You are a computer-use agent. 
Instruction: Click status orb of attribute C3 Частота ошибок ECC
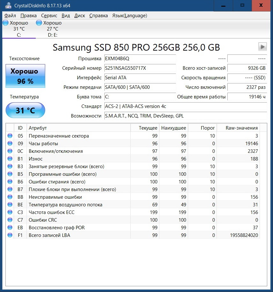(x=10, y=212)
